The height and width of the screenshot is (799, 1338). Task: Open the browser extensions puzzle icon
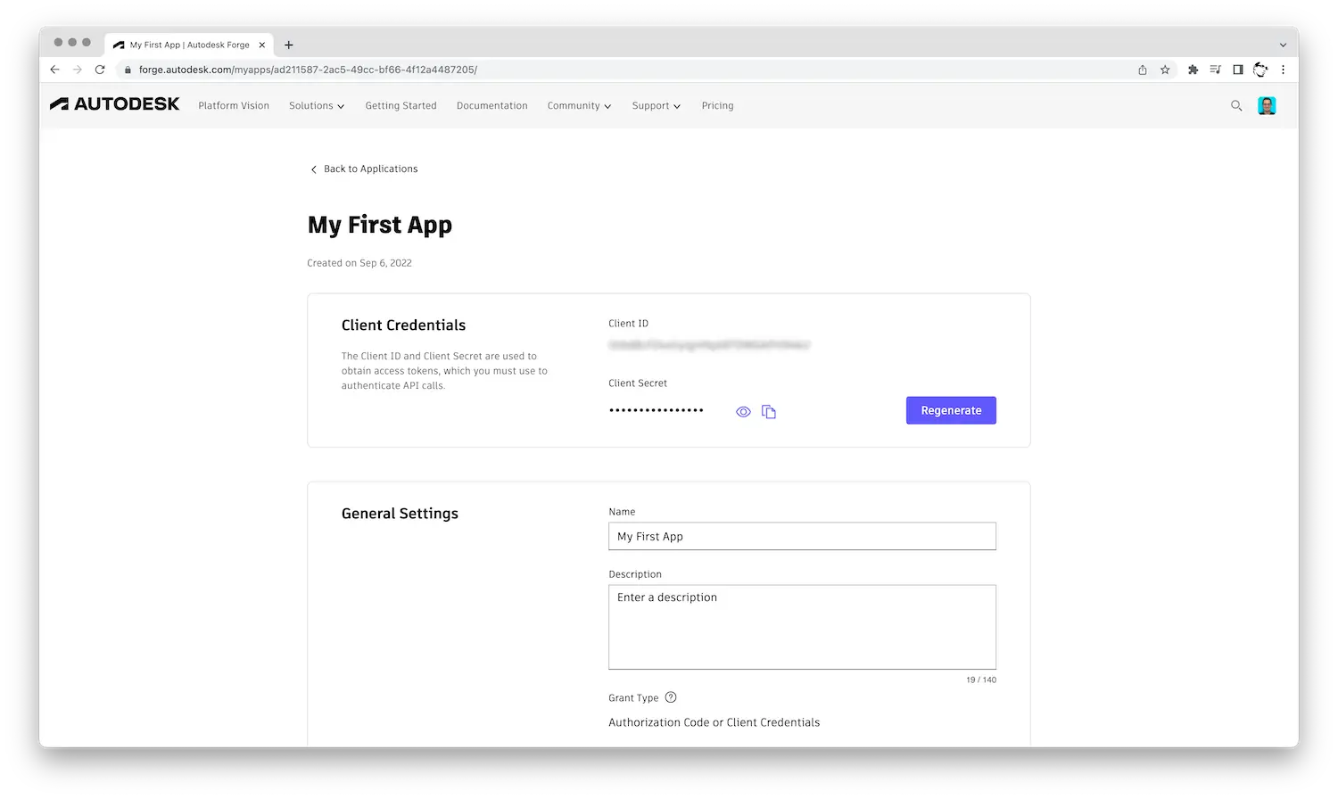pos(1193,70)
